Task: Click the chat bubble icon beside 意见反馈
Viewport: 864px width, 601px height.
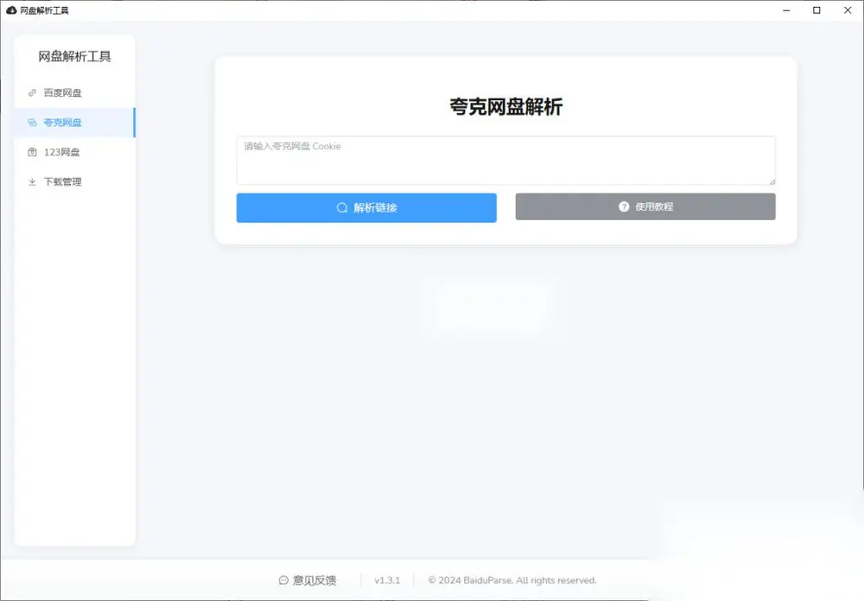Action: (283, 580)
